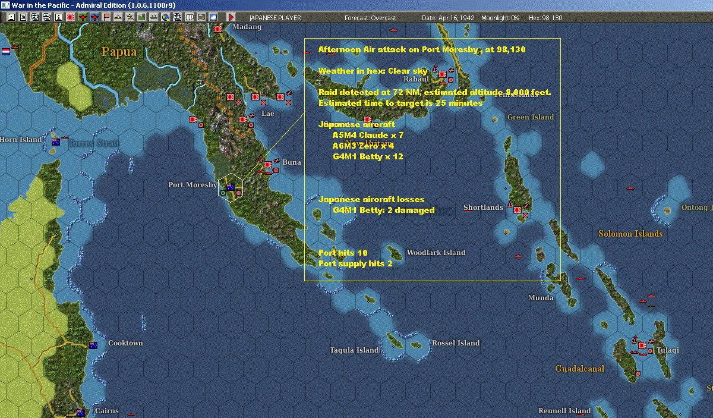Screen dimensions: 713x418
Task: Click the 'Port supply hits 2' report line
Action: click(x=355, y=263)
